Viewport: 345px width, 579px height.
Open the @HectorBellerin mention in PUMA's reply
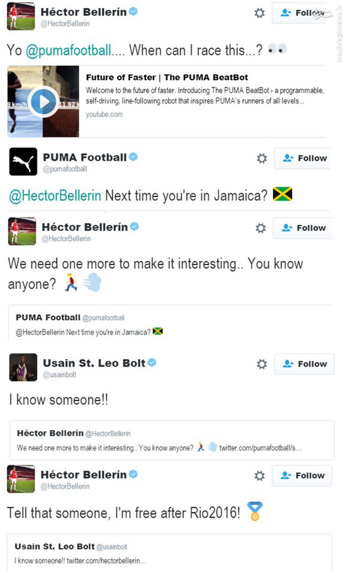tap(55, 196)
